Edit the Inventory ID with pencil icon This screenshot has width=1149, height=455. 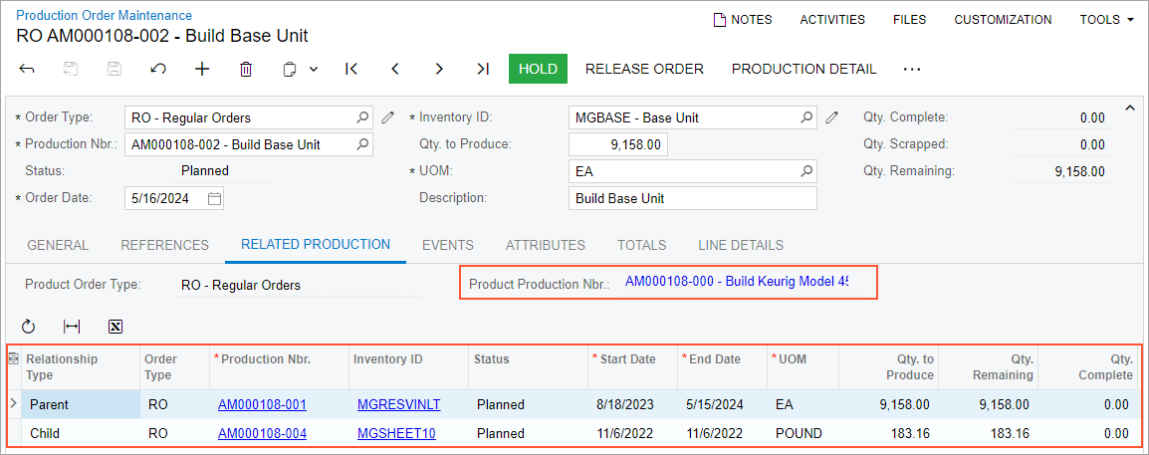tap(832, 117)
